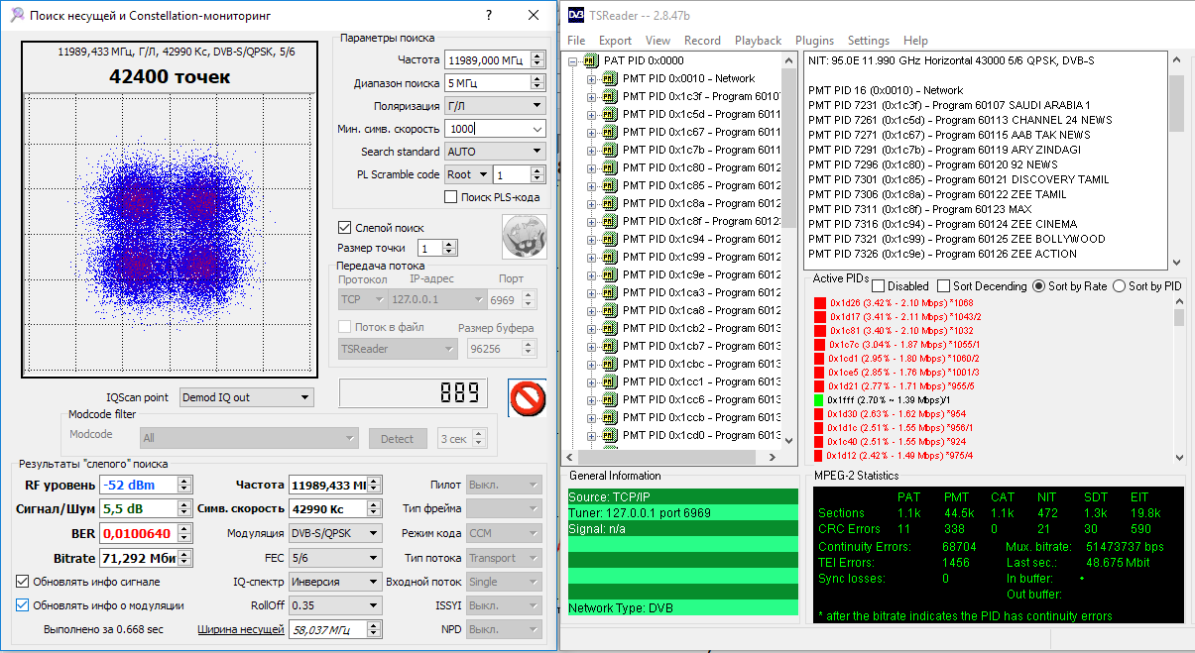Open the question mark help button in search window
Image resolution: width=1195 pixels, height=653 pixels.
pos(489,16)
